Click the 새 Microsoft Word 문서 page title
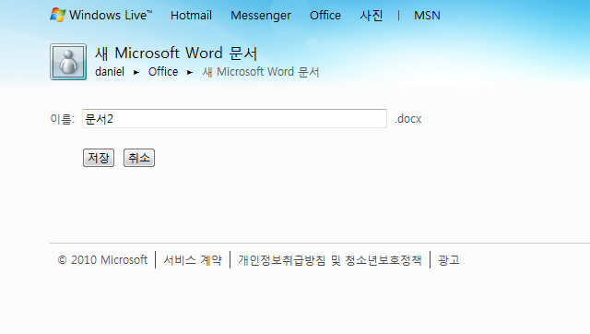This screenshot has width=590, height=334. click(x=176, y=54)
